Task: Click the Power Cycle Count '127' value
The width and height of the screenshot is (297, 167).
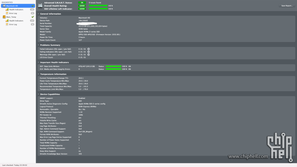Action: [x=80, y=40]
